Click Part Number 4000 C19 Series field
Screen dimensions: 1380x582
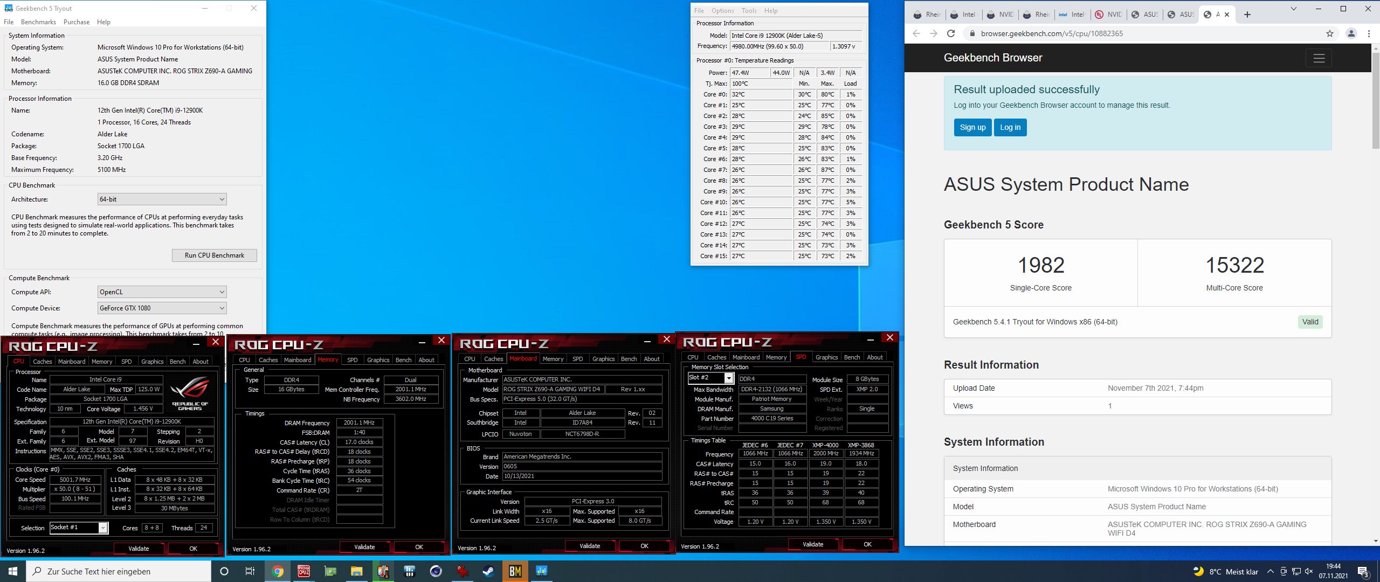tap(772, 419)
